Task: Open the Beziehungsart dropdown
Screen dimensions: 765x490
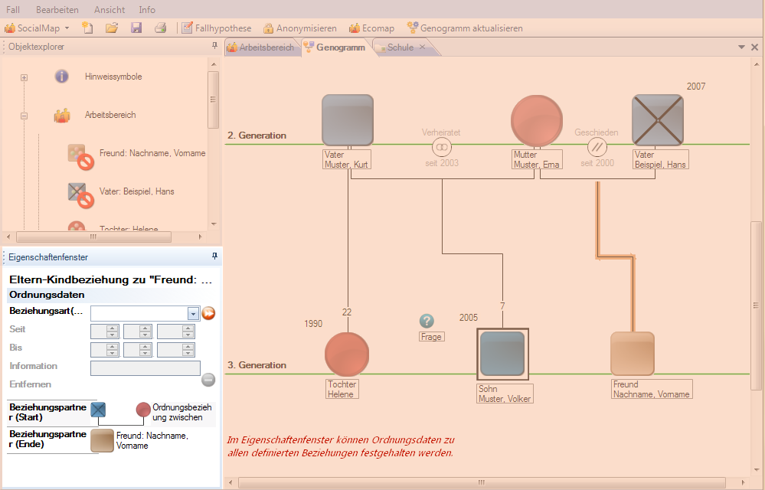Action: pyautogui.click(x=193, y=314)
